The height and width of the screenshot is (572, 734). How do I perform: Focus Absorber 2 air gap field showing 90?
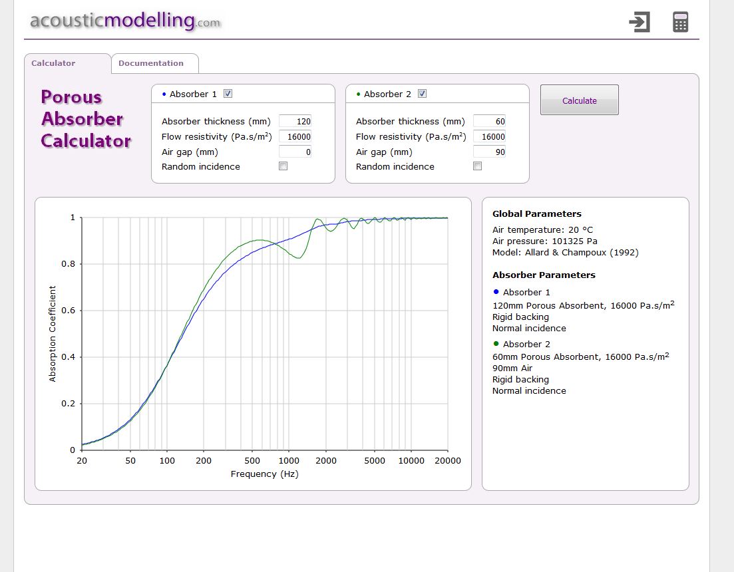pyautogui.click(x=490, y=152)
